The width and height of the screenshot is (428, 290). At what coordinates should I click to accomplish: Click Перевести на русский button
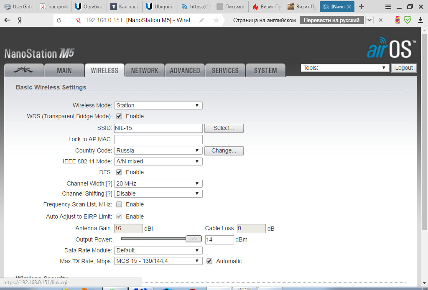tap(331, 20)
